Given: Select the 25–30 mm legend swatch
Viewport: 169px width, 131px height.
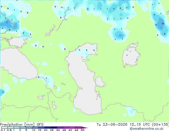Looking at the screenshot, I should coord(54,128).
